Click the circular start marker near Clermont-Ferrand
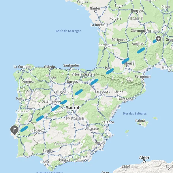The image size is (173, 173). click(x=159, y=39)
